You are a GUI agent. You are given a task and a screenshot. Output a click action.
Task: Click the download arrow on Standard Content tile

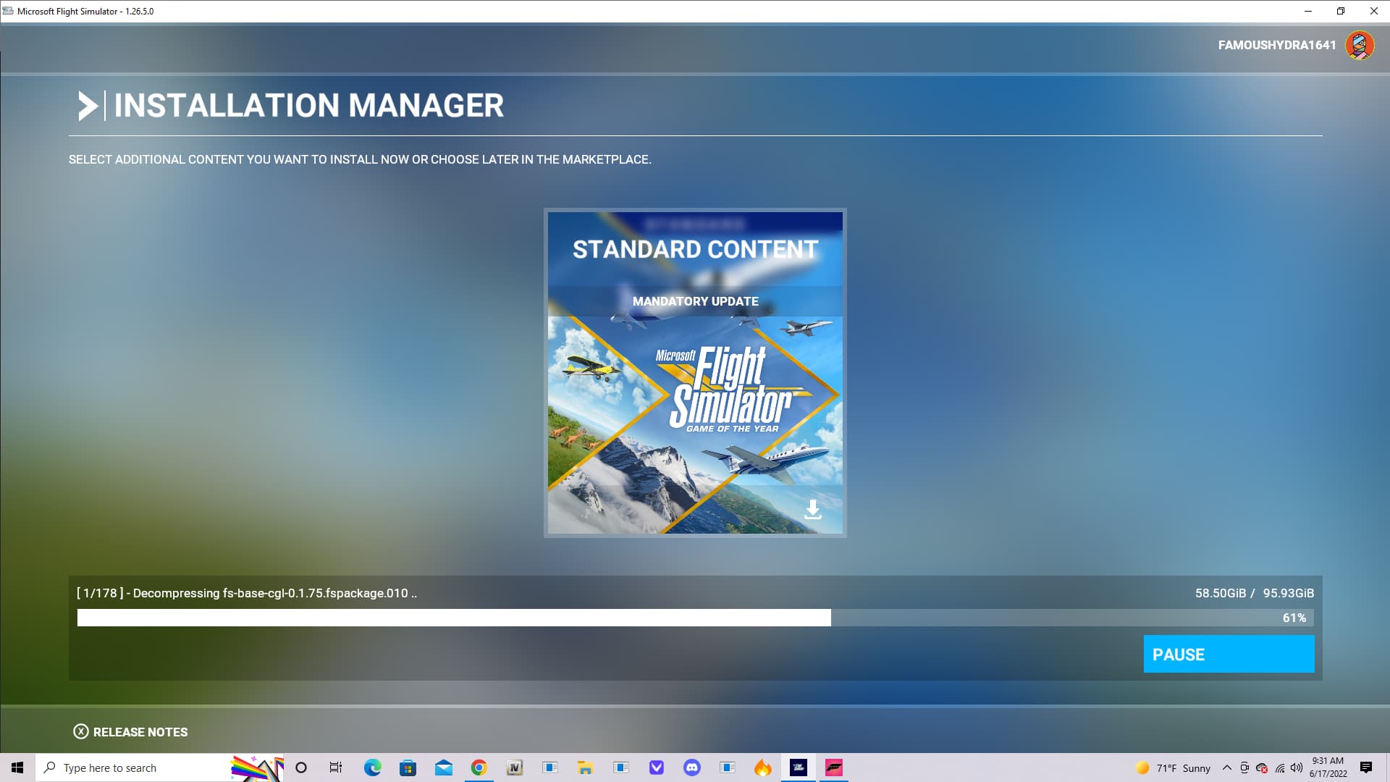click(813, 510)
